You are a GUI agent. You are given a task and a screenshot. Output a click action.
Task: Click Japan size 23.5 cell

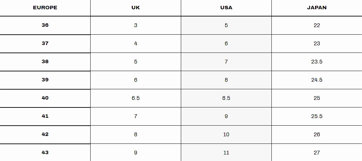[x=317, y=62]
